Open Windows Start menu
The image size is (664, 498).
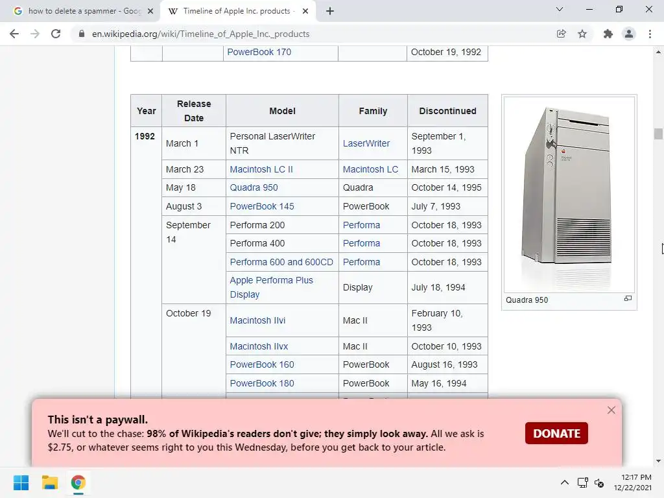21,482
